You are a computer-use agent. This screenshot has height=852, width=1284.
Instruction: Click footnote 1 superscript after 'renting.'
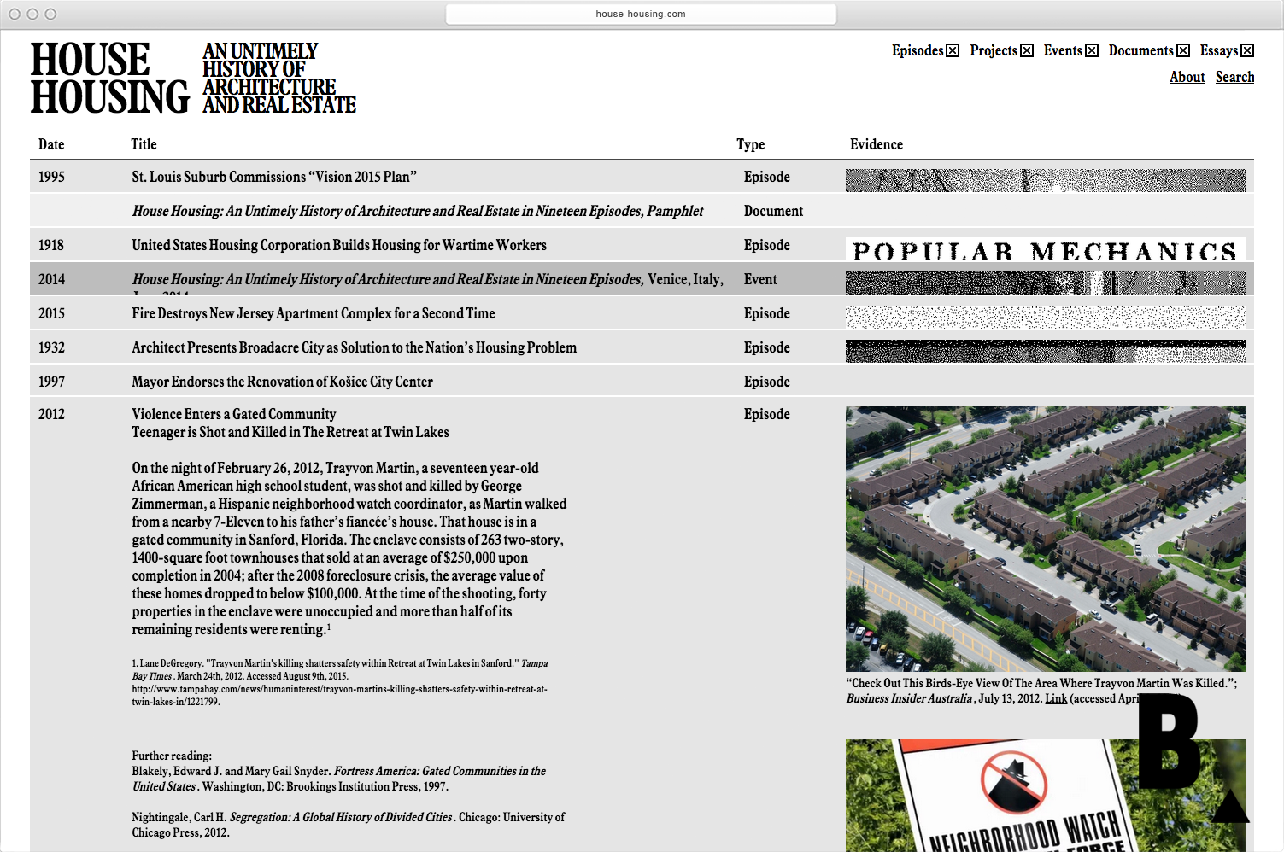tap(329, 627)
